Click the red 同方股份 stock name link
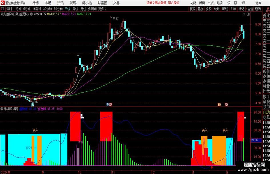Image resolution: width=270 pixels, height=174 pixels. (x=174, y=3)
